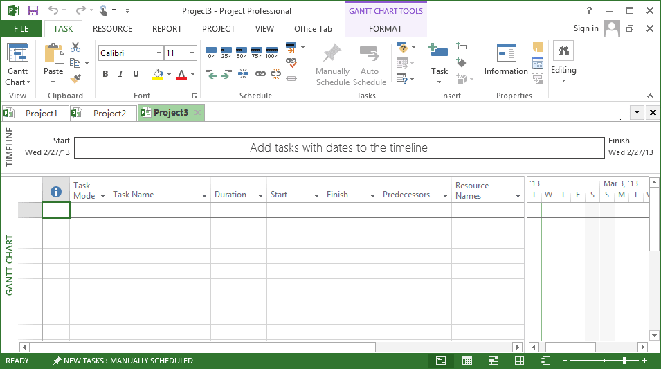Image resolution: width=661 pixels, height=369 pixels.
Task: Click New Tasks: Manually Scheduled status text
Action: pos(123,361)
